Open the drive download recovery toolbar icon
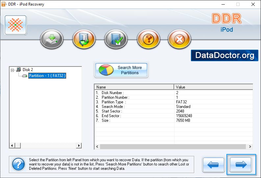Viewport: 261px width, 178px height. (52, 39)
